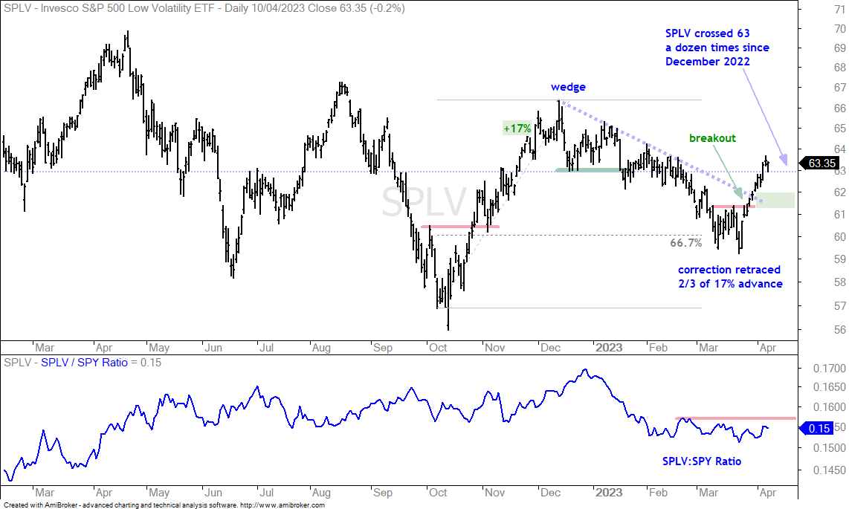849x509 pixels.
Task: Click the chart title header text
Action: click(204, 8)
